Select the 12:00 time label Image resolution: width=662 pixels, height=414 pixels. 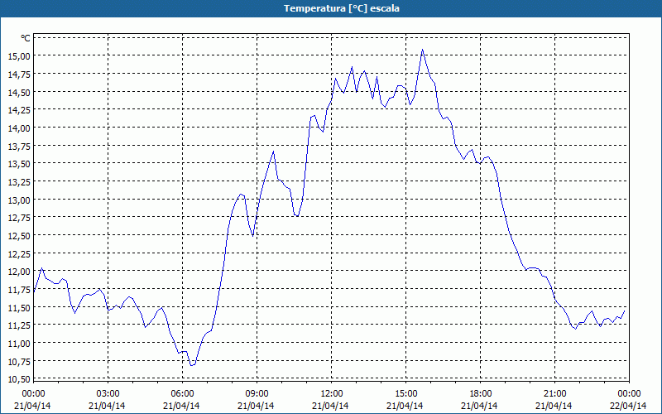click(332, 394)
